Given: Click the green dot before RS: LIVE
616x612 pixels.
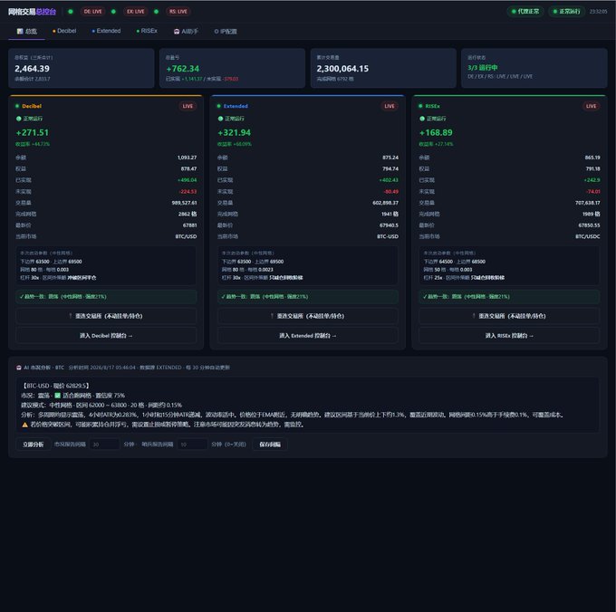Looking at the screenshot, I should pos(157,12).
